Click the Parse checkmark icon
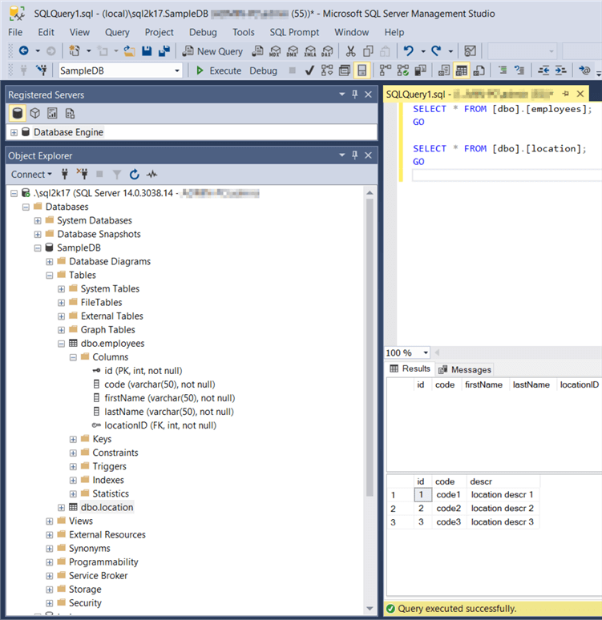The width and height of the screenshot is (602, 620). [309, 70]
